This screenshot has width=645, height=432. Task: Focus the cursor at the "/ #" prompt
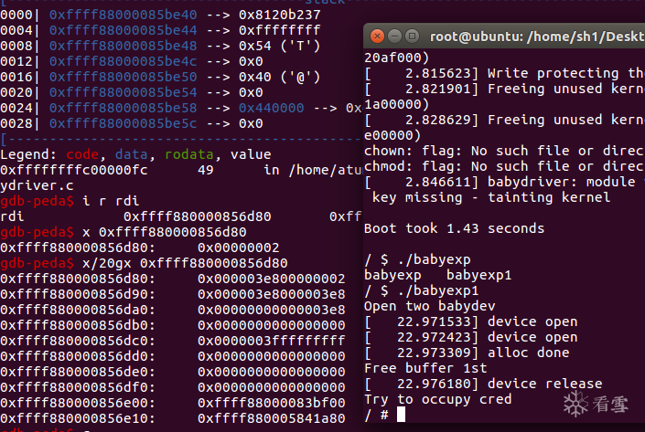(x=401, y=416)
